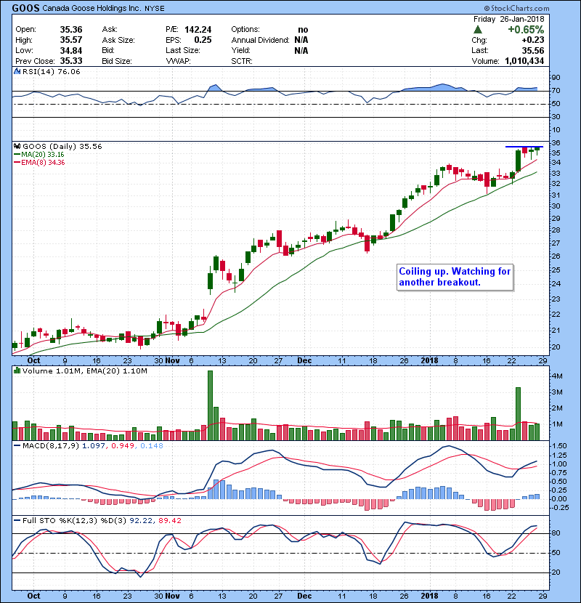
Task: Click the Ask Size label
Action: (118, 40)
